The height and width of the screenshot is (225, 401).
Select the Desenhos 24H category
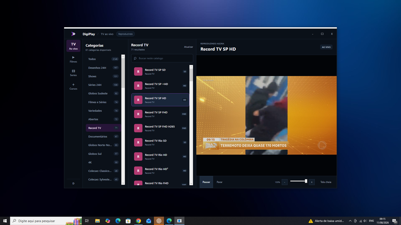tap(103, 68)
